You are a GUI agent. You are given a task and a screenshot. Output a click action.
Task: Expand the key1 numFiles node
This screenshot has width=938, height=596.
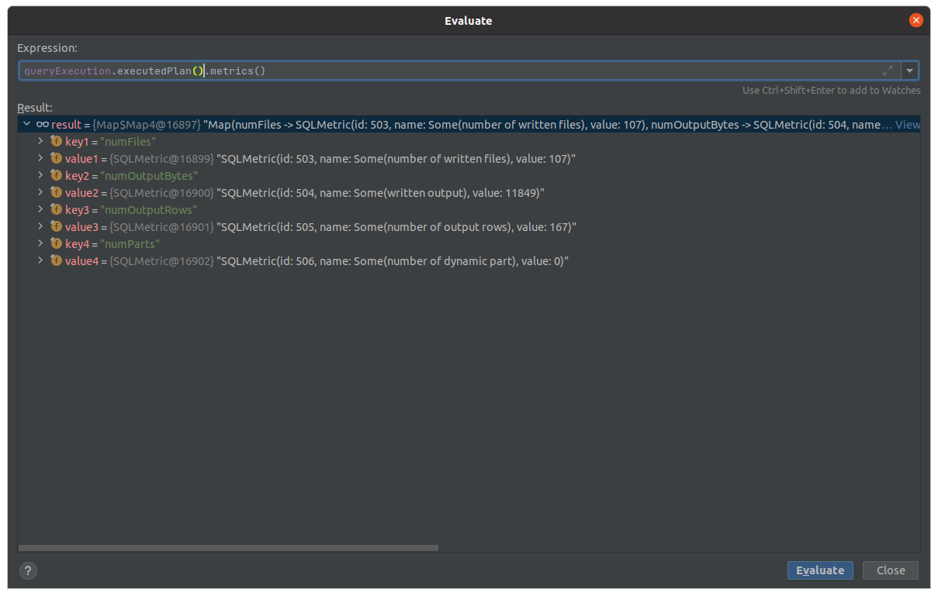(x=40, y=141)
